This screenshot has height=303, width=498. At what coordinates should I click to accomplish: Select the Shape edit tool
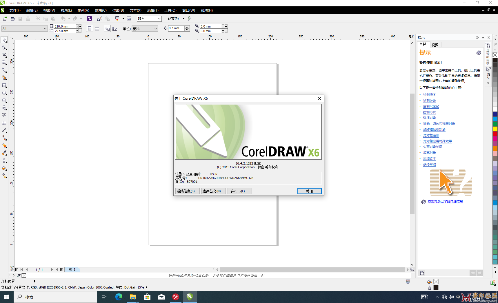click(4, 48)
